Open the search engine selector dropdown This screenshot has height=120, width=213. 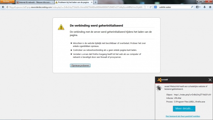point(156,7)
